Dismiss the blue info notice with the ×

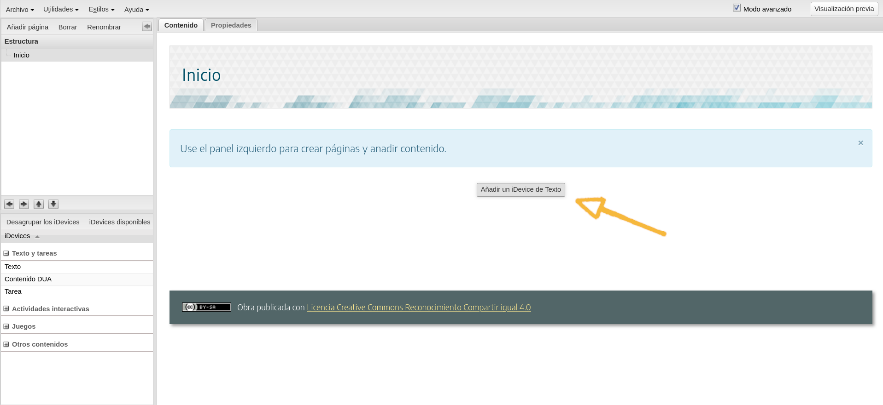point(860,143)
